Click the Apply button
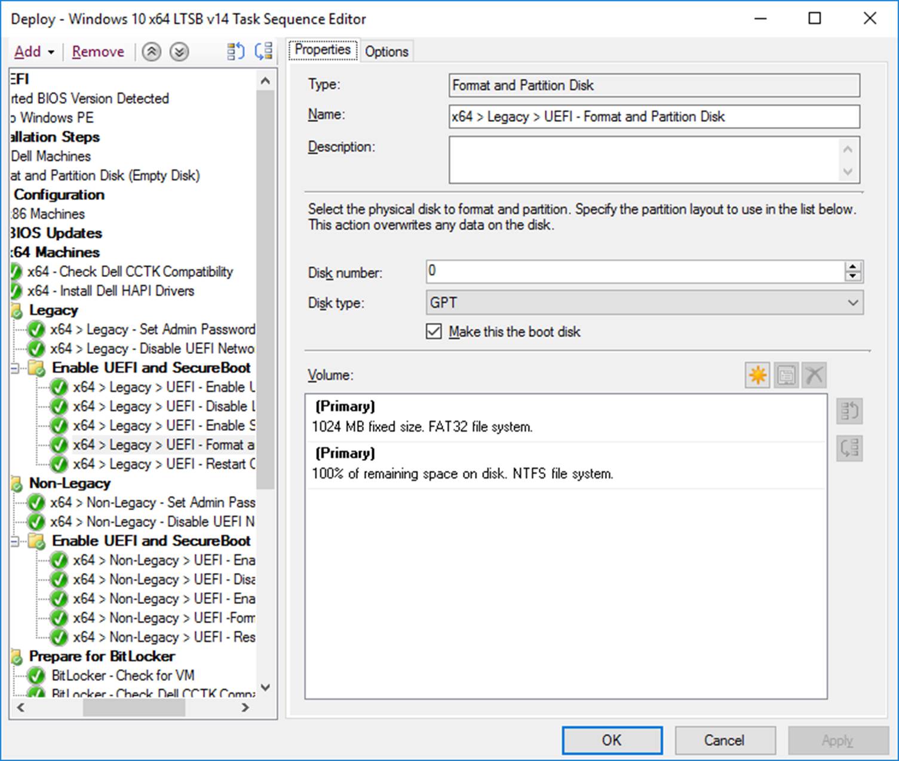 pos(837,740)
